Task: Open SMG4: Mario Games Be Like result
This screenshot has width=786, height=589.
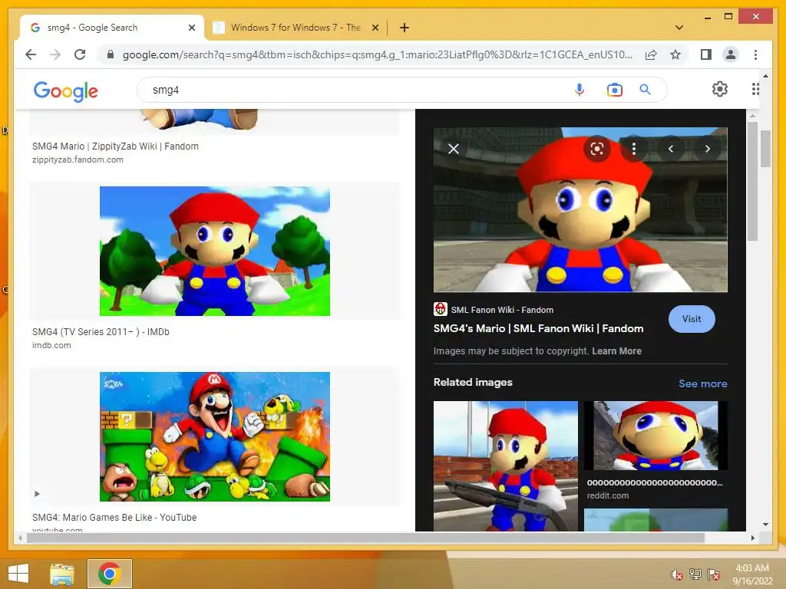Action: [114, 518]
